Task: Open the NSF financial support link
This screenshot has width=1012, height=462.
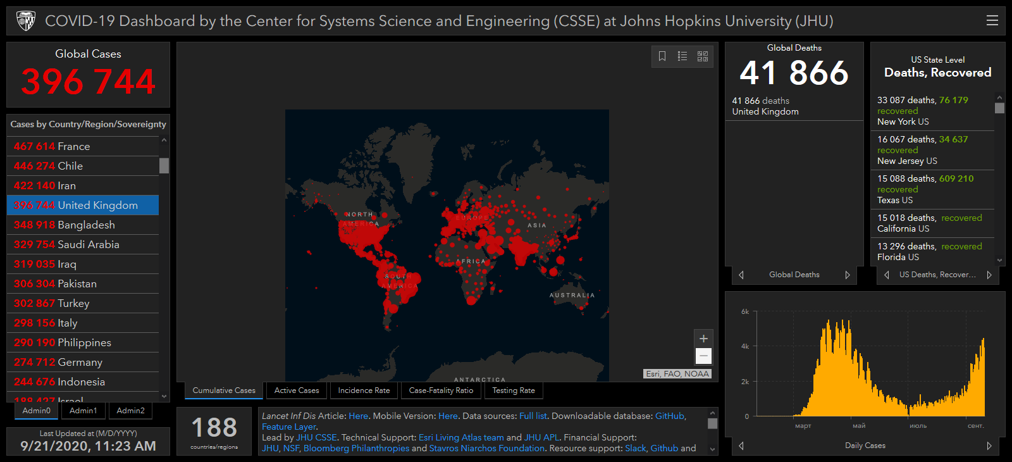Action: pyautogui.click(x=291, y=448)
